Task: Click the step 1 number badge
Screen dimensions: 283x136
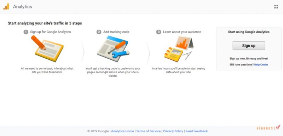Action: coord(26,32)
